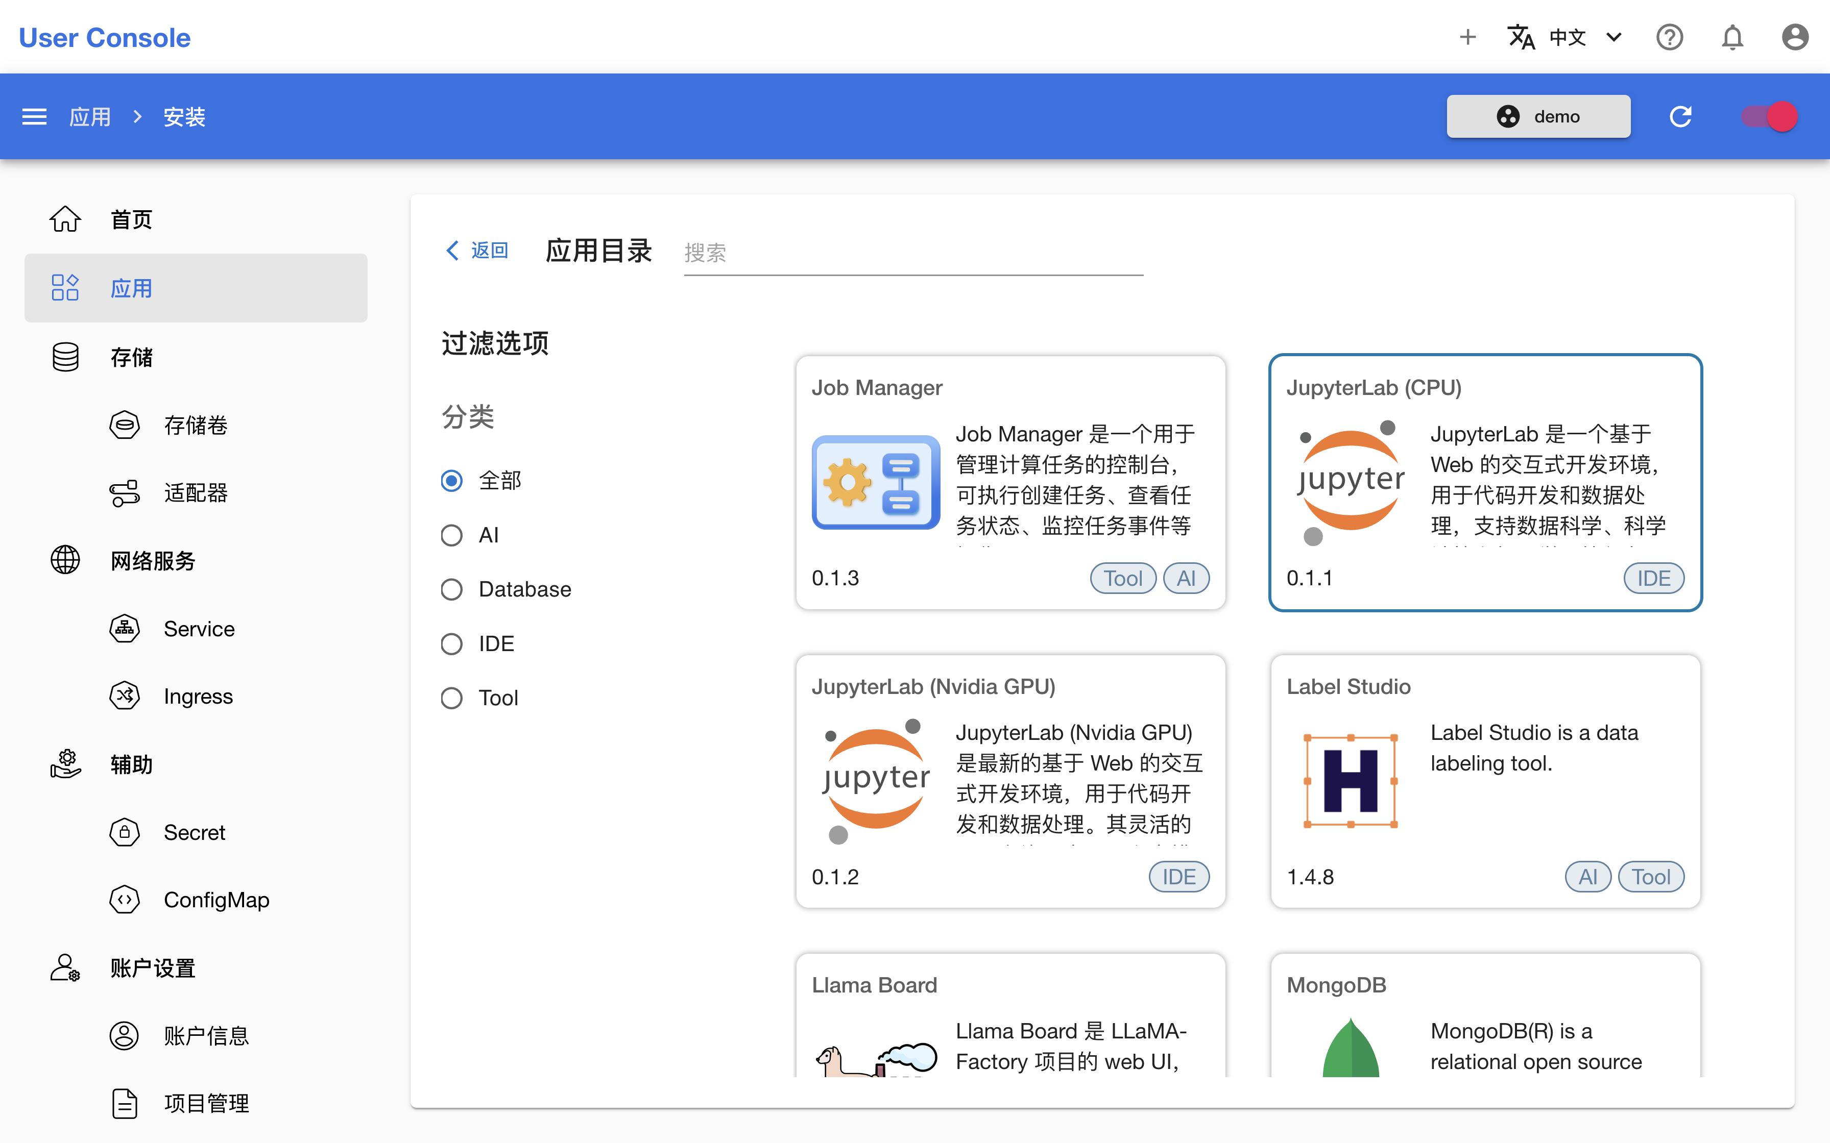Click the Tool tag on Label Studio
1830x1143 pixels.
click(x=1651, y=877)
